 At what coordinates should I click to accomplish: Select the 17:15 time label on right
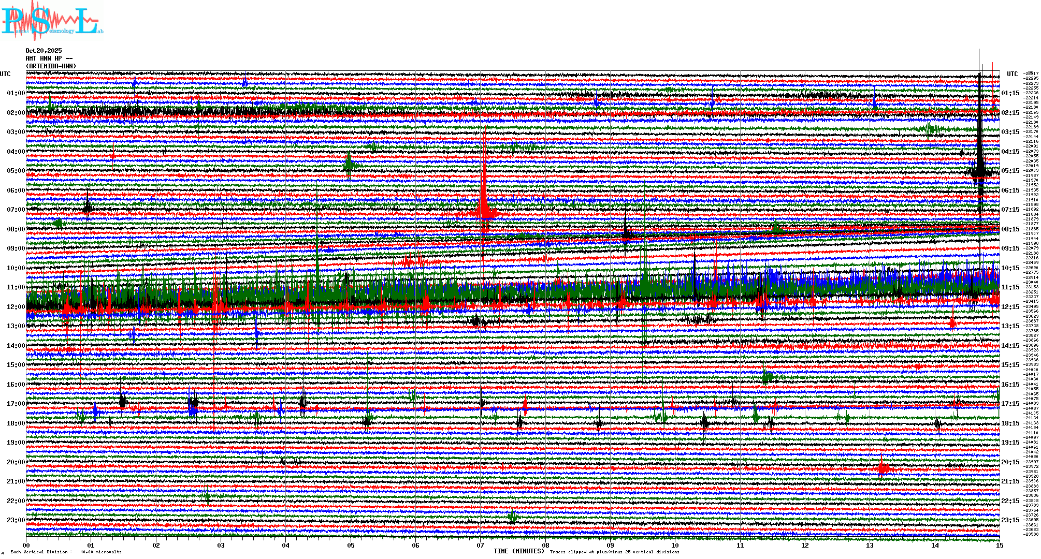[x=1010, y=404]
